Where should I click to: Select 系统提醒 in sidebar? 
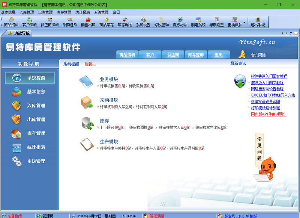coord(30,78)
